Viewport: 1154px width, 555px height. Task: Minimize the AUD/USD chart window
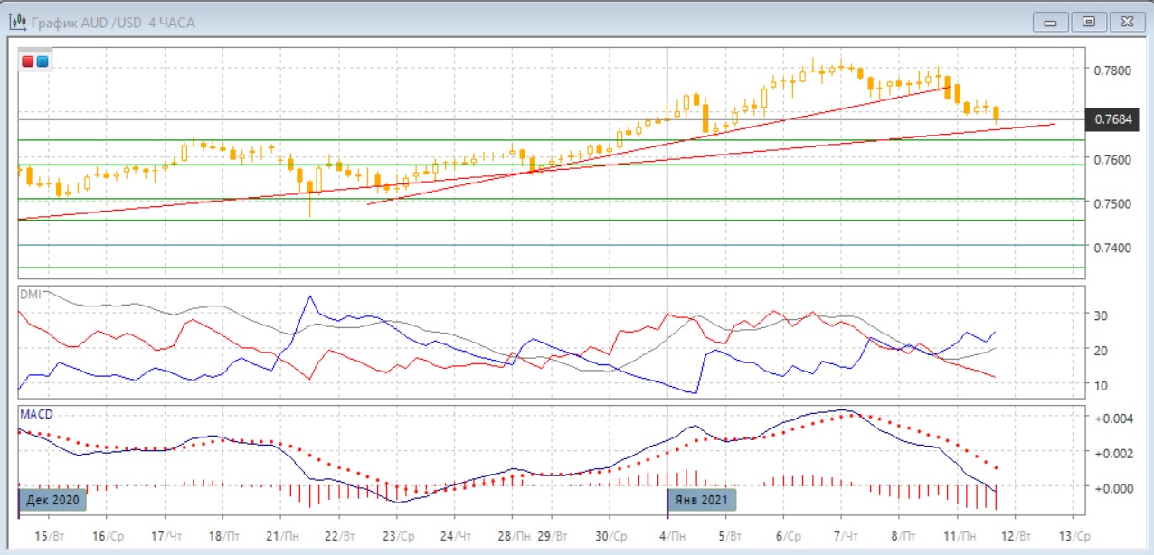[x=1052, y=22]
